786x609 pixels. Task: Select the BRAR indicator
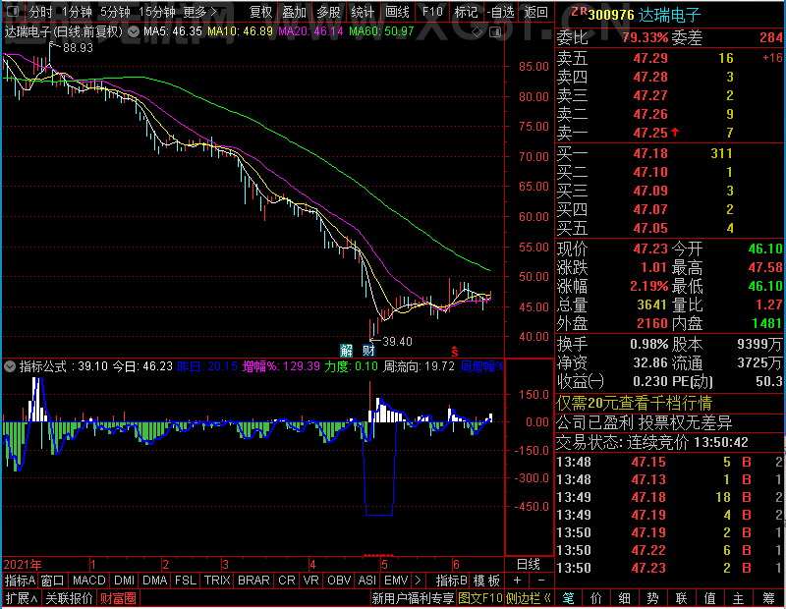(253, 581)
